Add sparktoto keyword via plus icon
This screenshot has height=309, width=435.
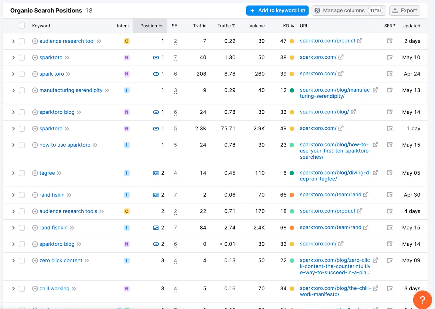(x=35, y=58)
